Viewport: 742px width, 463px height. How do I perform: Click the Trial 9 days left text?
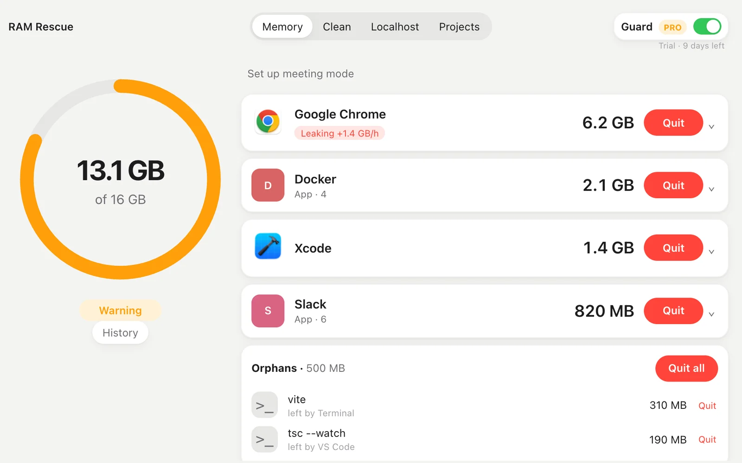[691, 45]
